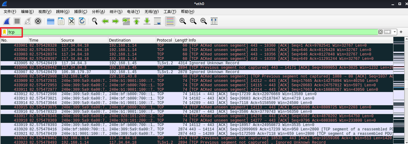This screenshot has width=408, height=144.
Task: Go back to the previous packet
Action: click(x=105, y=21)
